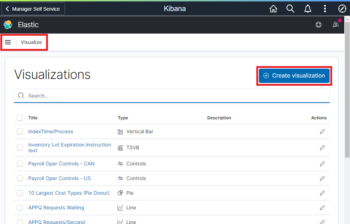Open the NavBar compass icon
Viewport: 350px width, 224px height.
coord(342,9)
